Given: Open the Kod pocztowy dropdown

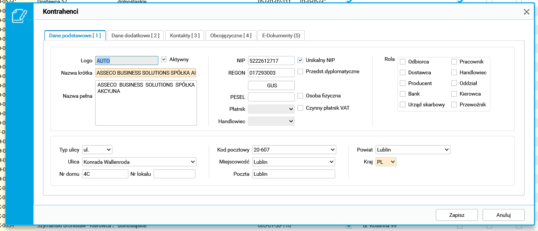Looking at the screenshot, I should 294,150.
